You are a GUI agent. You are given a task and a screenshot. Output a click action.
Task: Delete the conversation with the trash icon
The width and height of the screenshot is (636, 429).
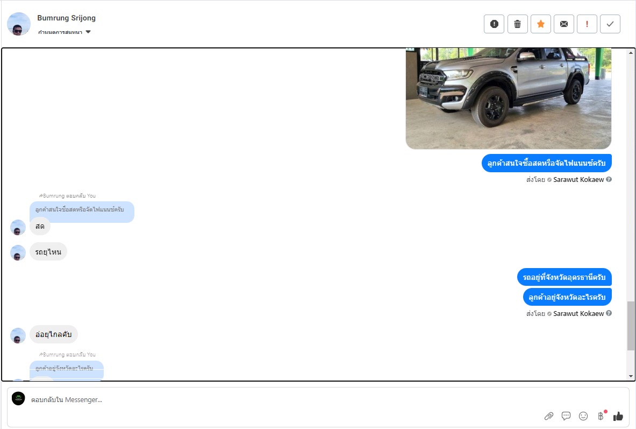pos(518,24)
